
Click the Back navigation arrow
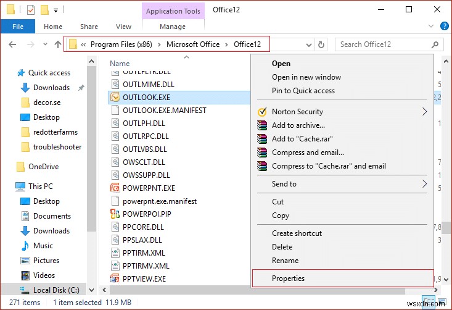(12, 44)
